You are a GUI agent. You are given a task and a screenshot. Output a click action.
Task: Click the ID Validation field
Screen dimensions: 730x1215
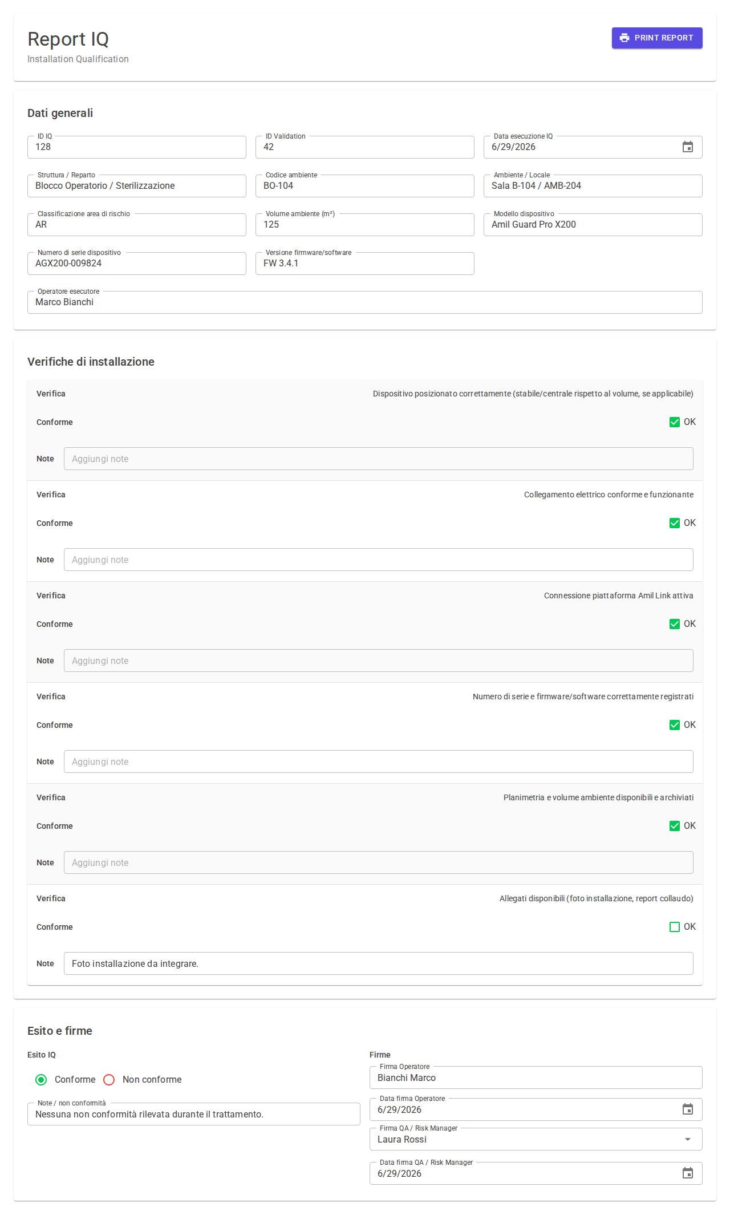pyautogui.click(x=365, y=147)
